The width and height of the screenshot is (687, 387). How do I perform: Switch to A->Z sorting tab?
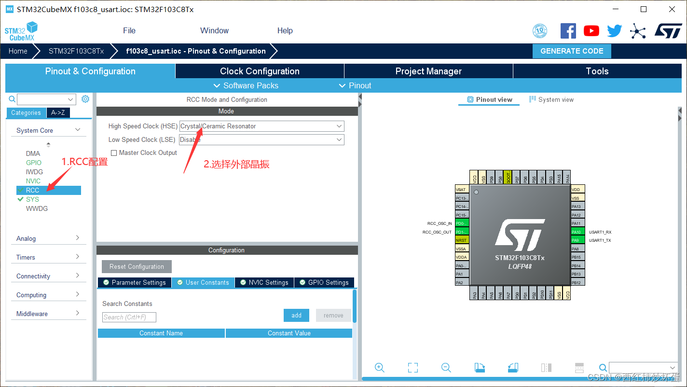[x=58, y=112]
